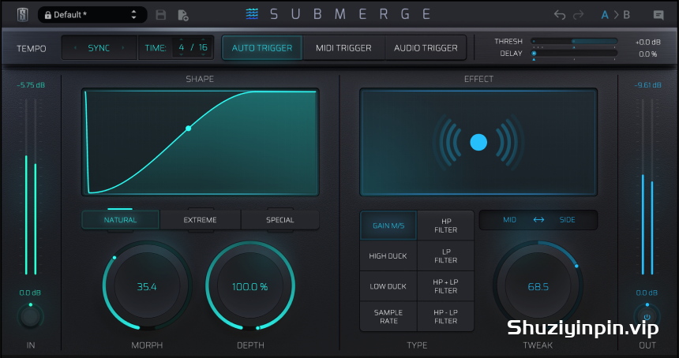This screenshot has width=679, height=358.
Task: Select the HP FILTER effect type
Action: [x=445, y=226]
